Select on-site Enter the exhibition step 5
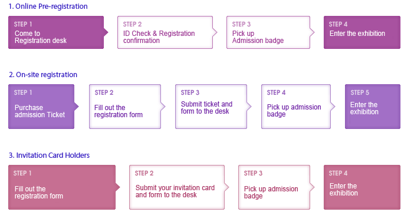 pyautogui.click(x=373, y=107)
